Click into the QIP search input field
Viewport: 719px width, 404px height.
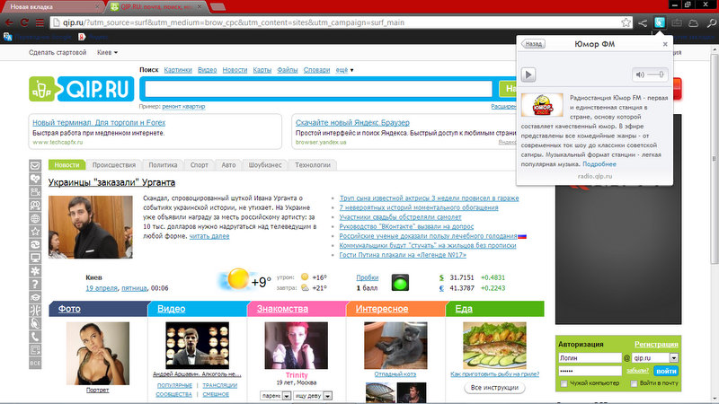click(319, 89)
